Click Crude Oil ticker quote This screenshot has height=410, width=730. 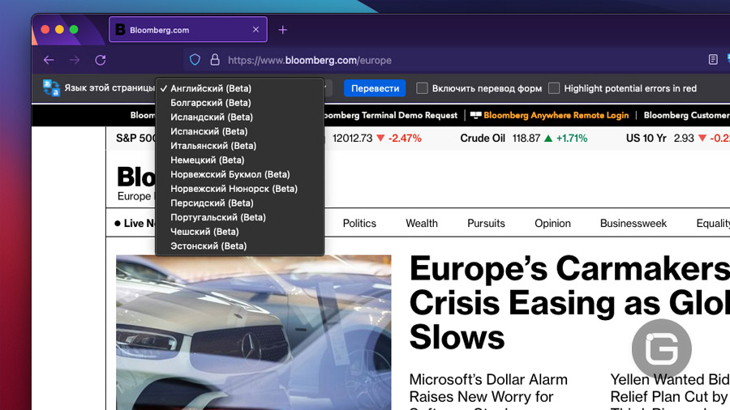click(523, 138)
